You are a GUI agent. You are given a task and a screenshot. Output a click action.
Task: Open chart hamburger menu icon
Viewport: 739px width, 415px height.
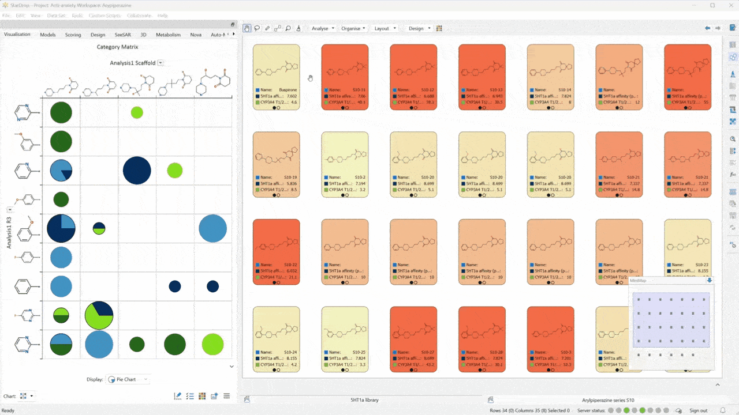(x=227, y=396)
